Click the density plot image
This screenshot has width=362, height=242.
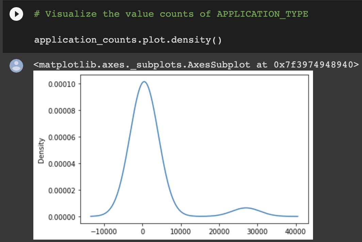173,155
